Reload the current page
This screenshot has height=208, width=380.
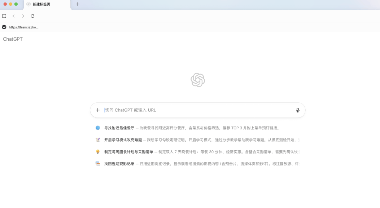click(32, 16)
